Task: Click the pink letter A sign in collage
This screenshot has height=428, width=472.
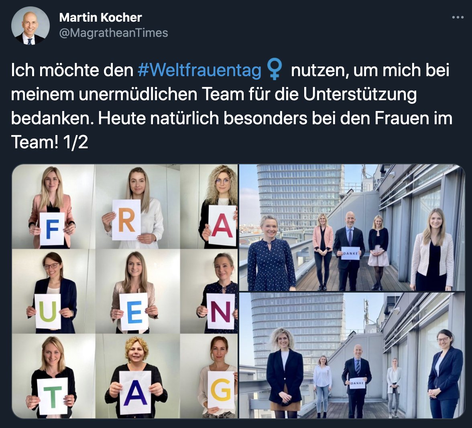Action: pos(222,225)
